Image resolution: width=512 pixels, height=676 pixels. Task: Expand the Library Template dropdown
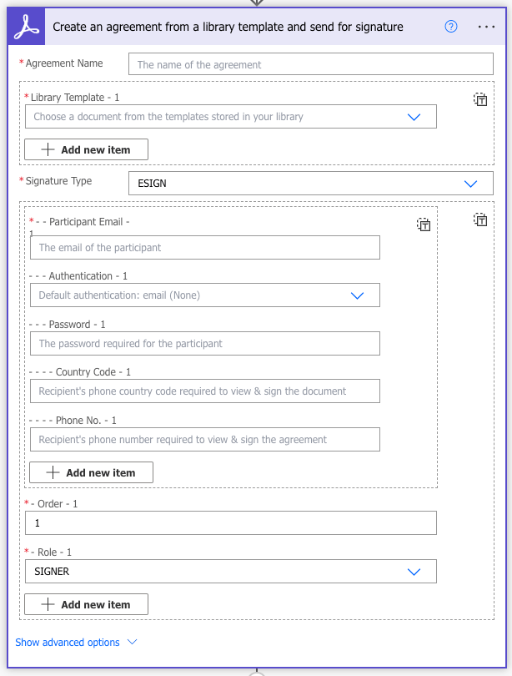click(x=414, y=117)
